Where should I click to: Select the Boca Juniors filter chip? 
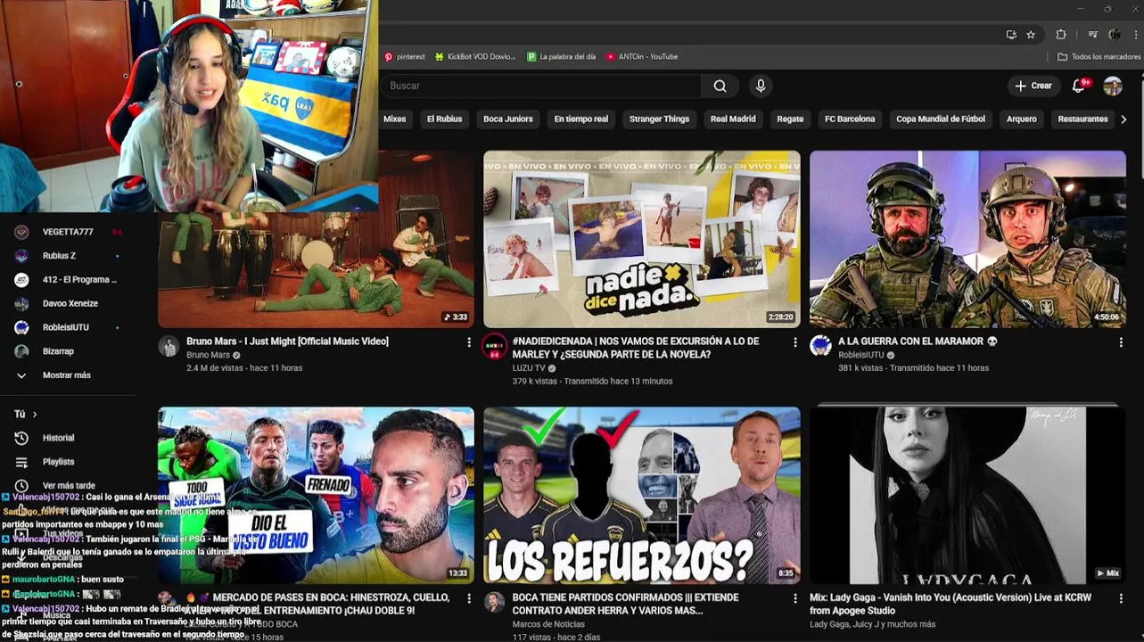coord(508,119)
